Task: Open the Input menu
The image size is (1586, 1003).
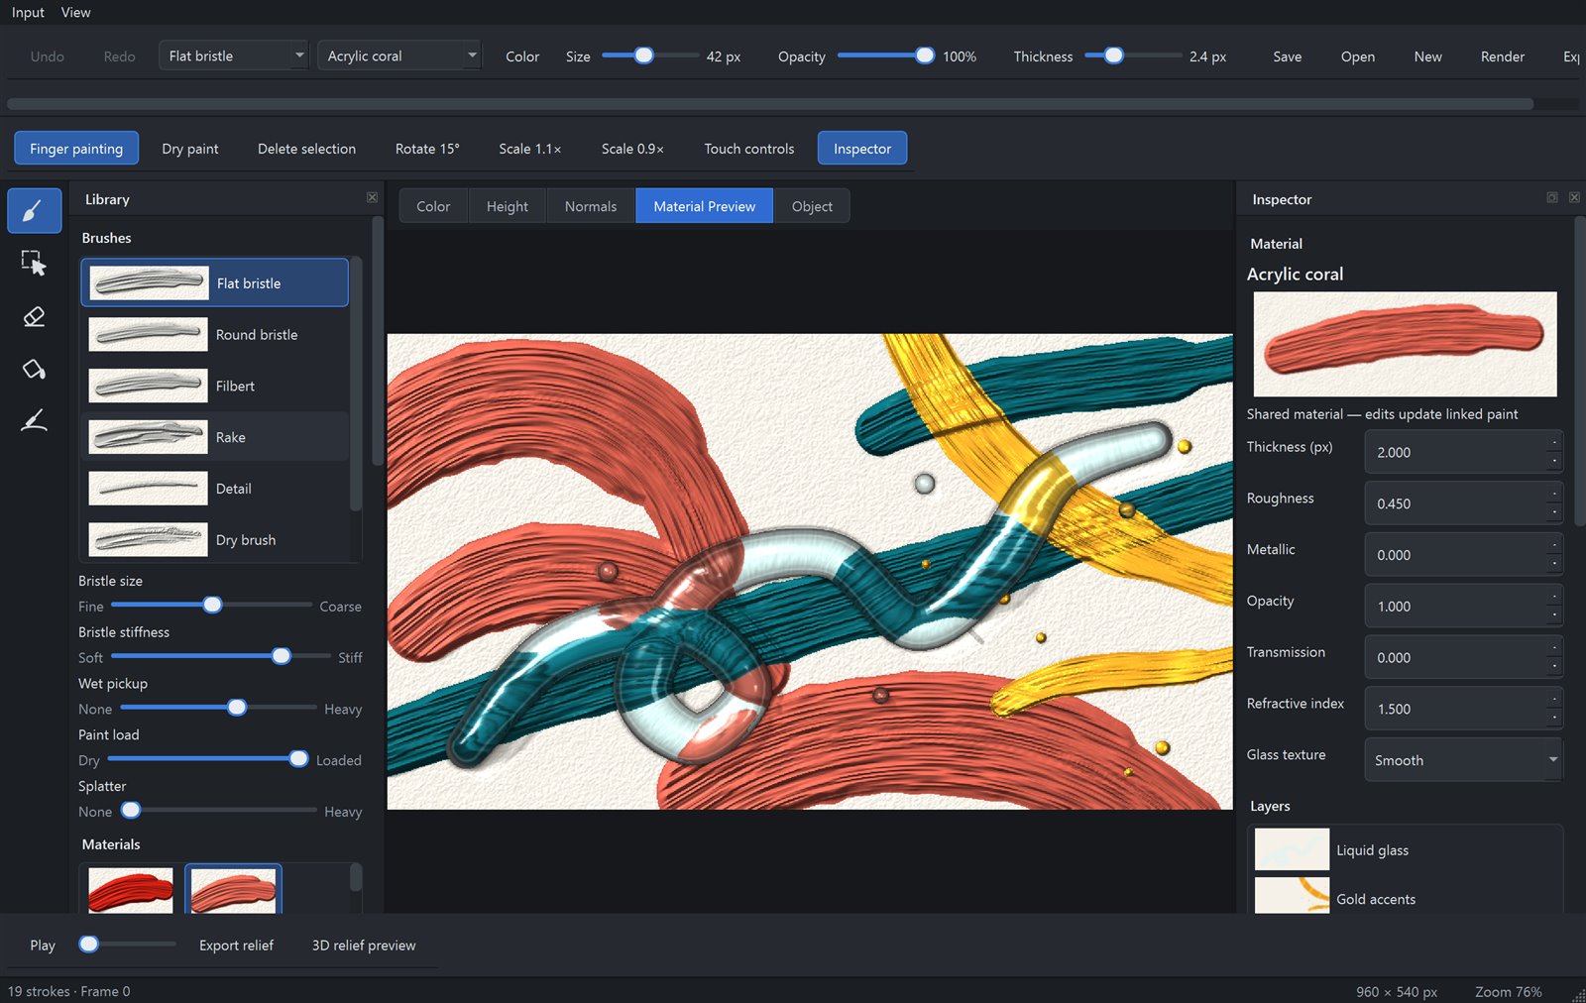Action: pos(28,12)
